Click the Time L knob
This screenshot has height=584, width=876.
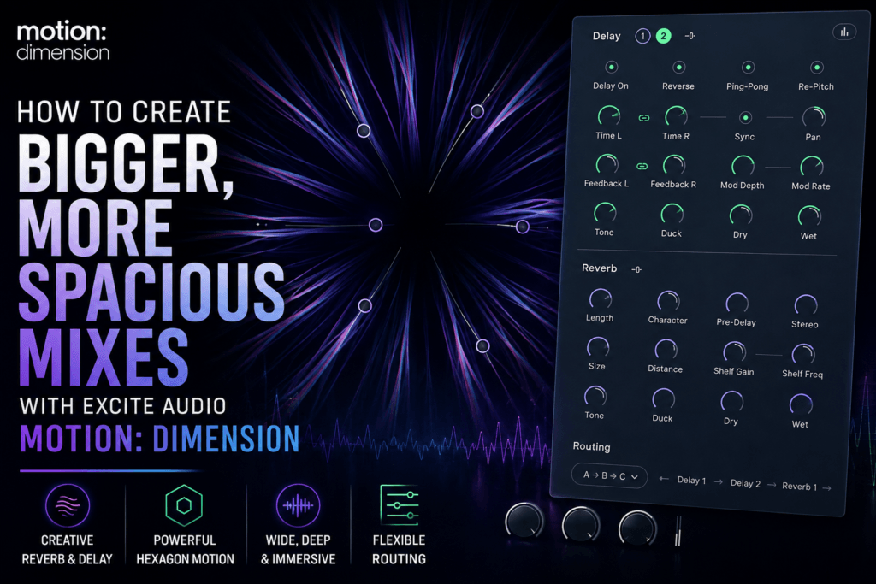coord(609,116)
